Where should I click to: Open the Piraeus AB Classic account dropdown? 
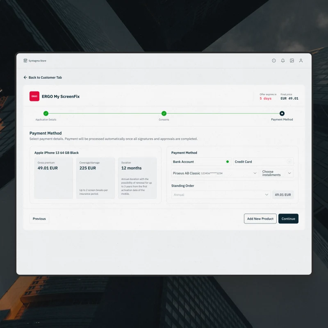tap(215, 173)
